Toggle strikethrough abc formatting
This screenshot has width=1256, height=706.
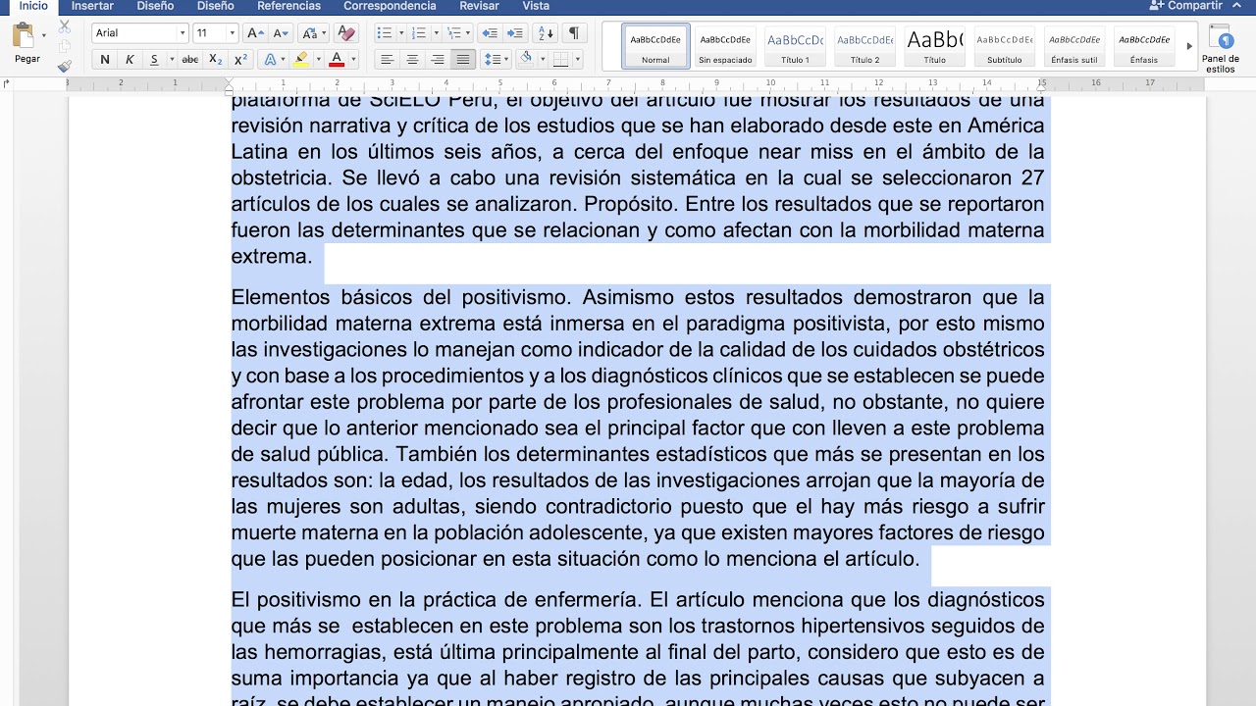(190, 60)
